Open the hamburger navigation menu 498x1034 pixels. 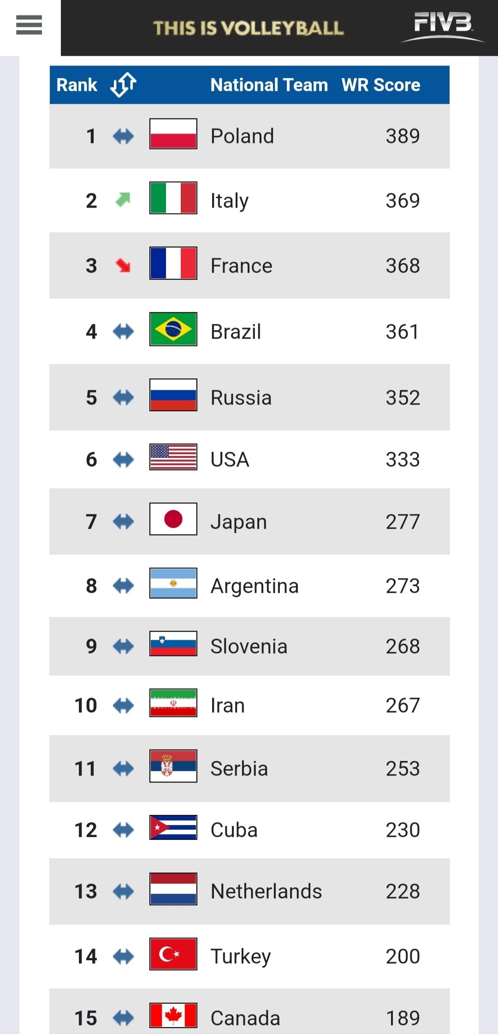tap(29, 26)
